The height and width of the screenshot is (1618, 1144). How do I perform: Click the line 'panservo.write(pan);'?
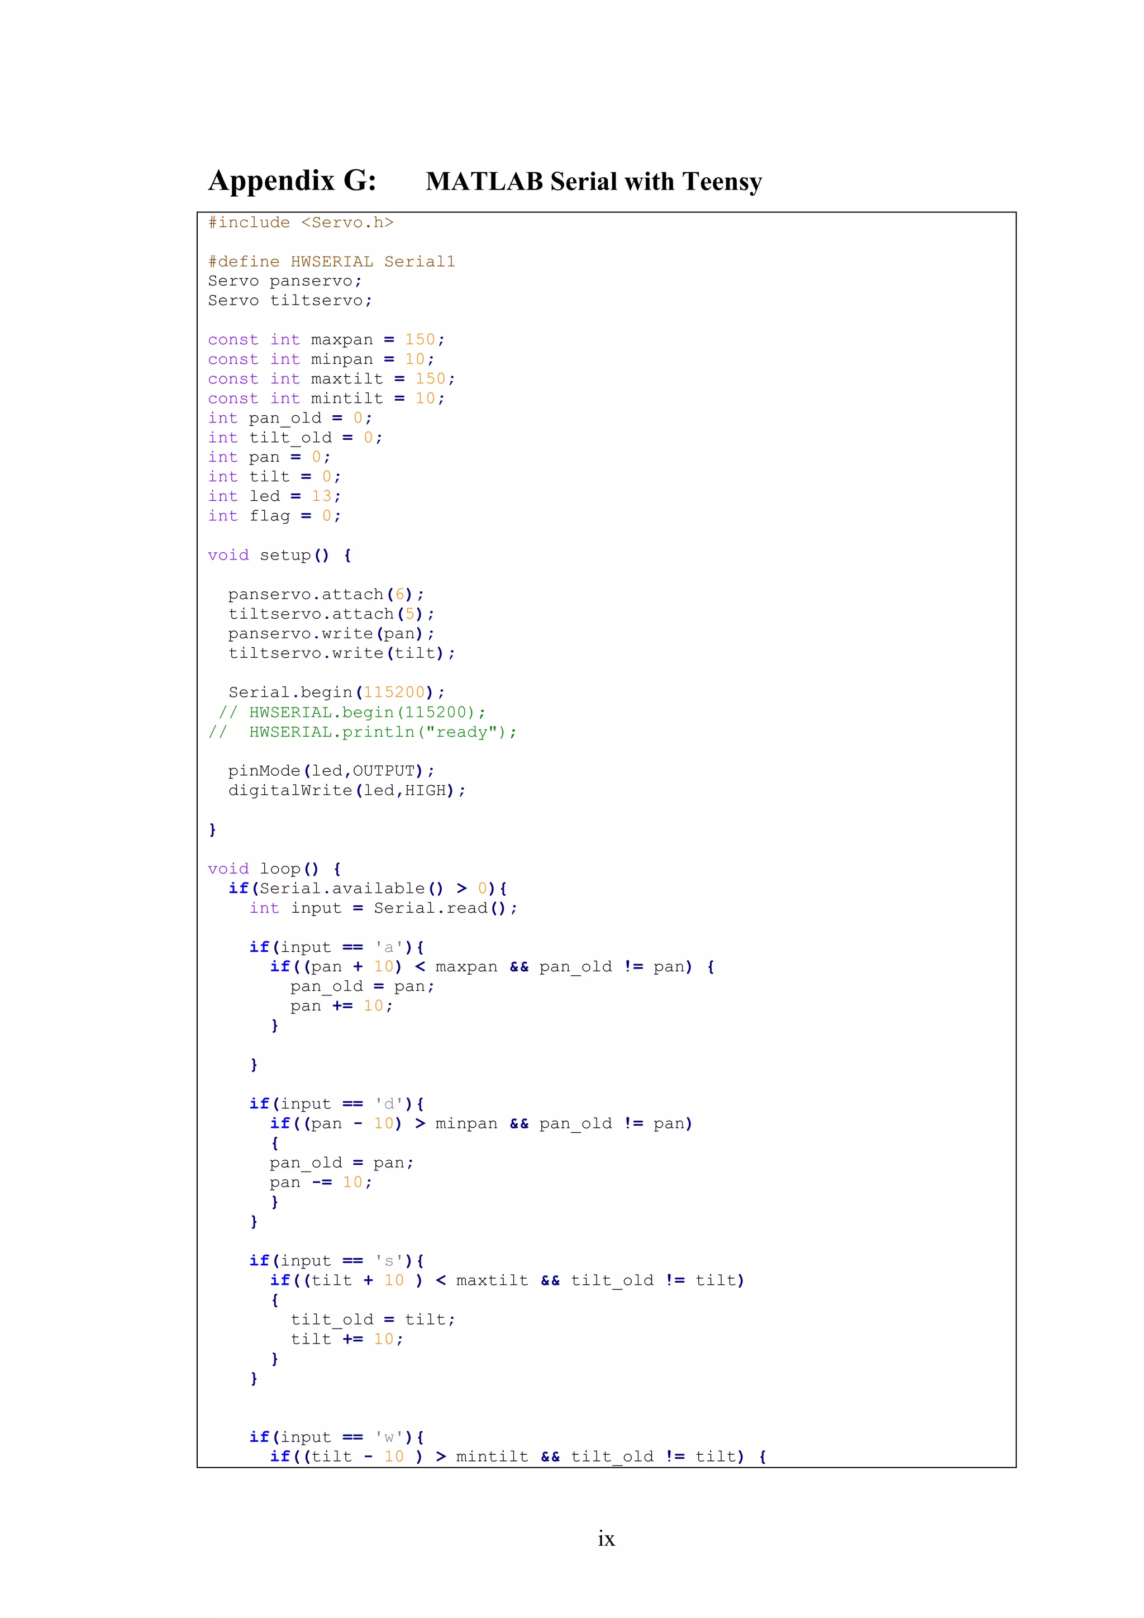coord(332,634)
